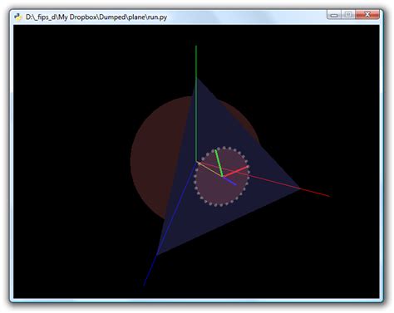The image size is (394, 313).
Task: Click the Python icon in the title bar
Action: (x=18, y=17)
